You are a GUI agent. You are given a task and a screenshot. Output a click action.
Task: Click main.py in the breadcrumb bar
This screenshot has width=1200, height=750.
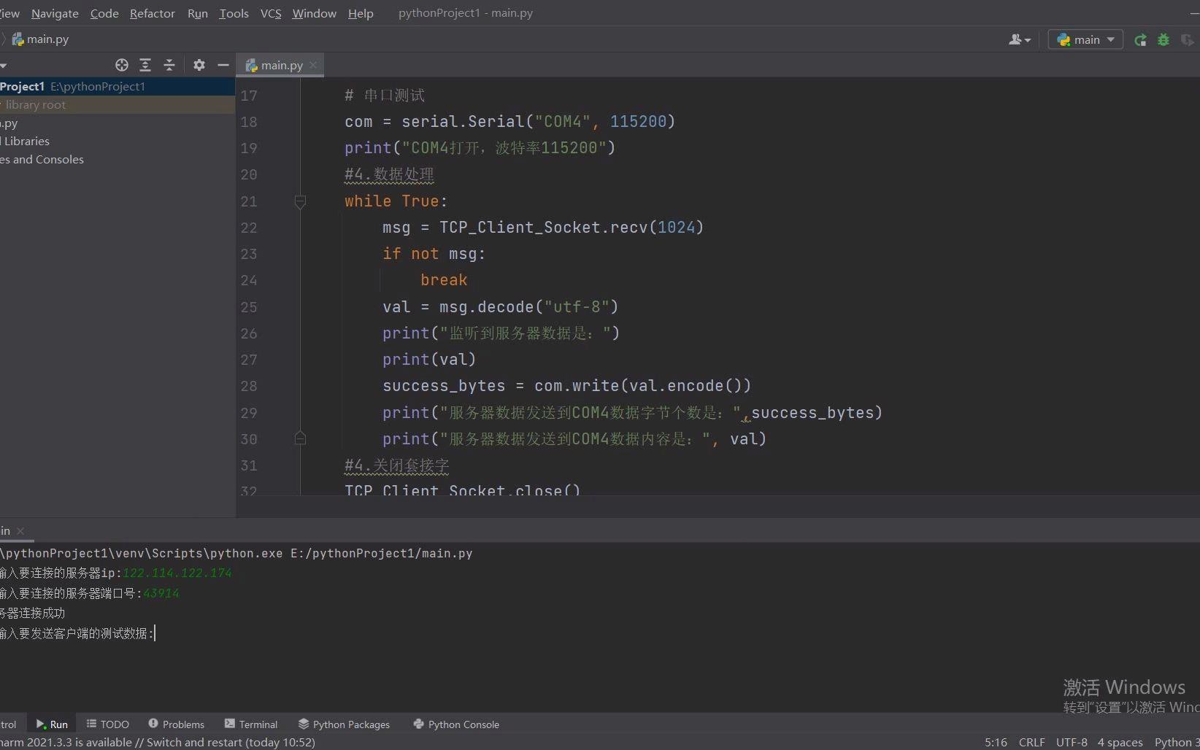[41, 39]
